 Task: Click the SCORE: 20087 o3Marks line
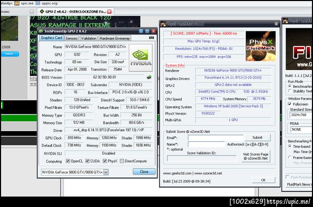tap(204, 33)
